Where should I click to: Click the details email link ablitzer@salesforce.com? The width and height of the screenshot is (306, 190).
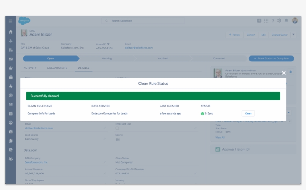[39, 128]
